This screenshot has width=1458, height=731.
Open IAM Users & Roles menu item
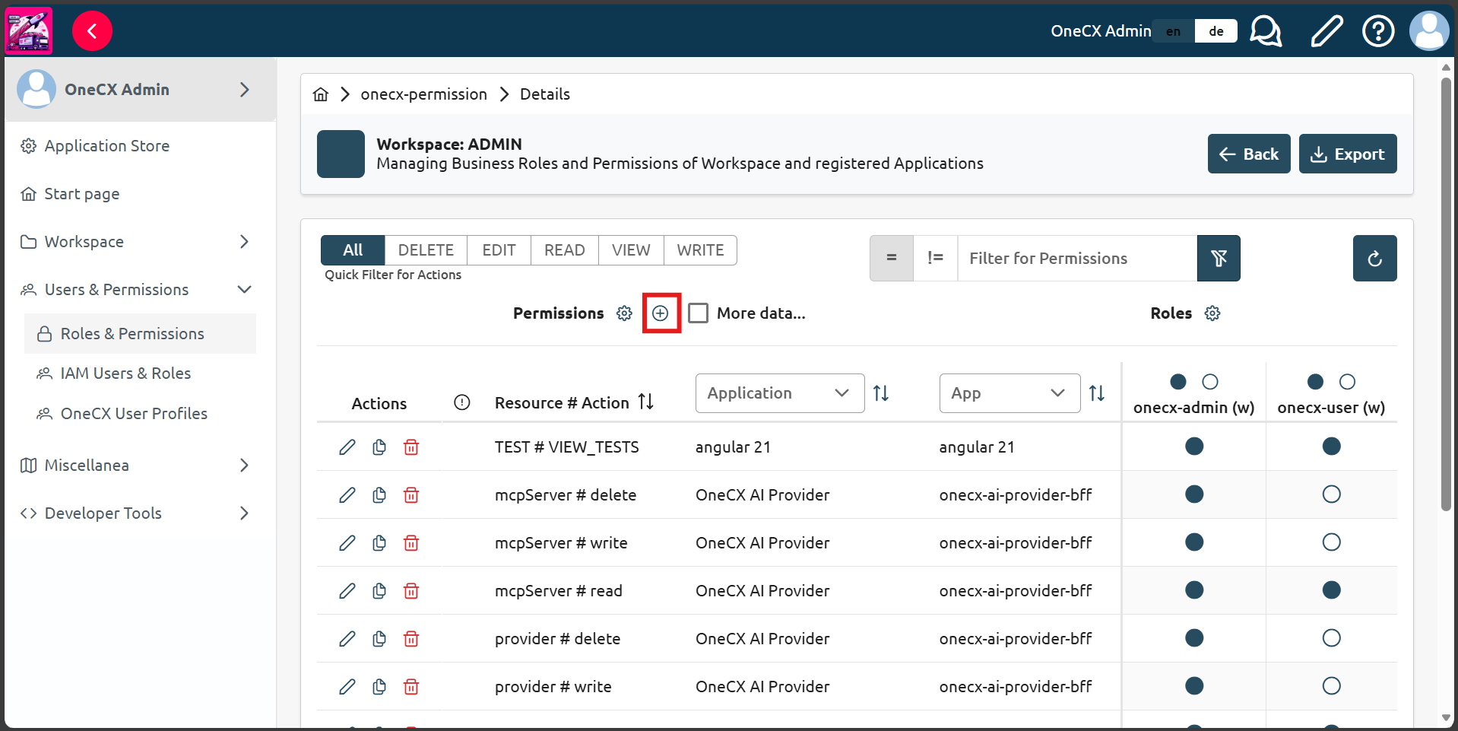coord(125,373)
